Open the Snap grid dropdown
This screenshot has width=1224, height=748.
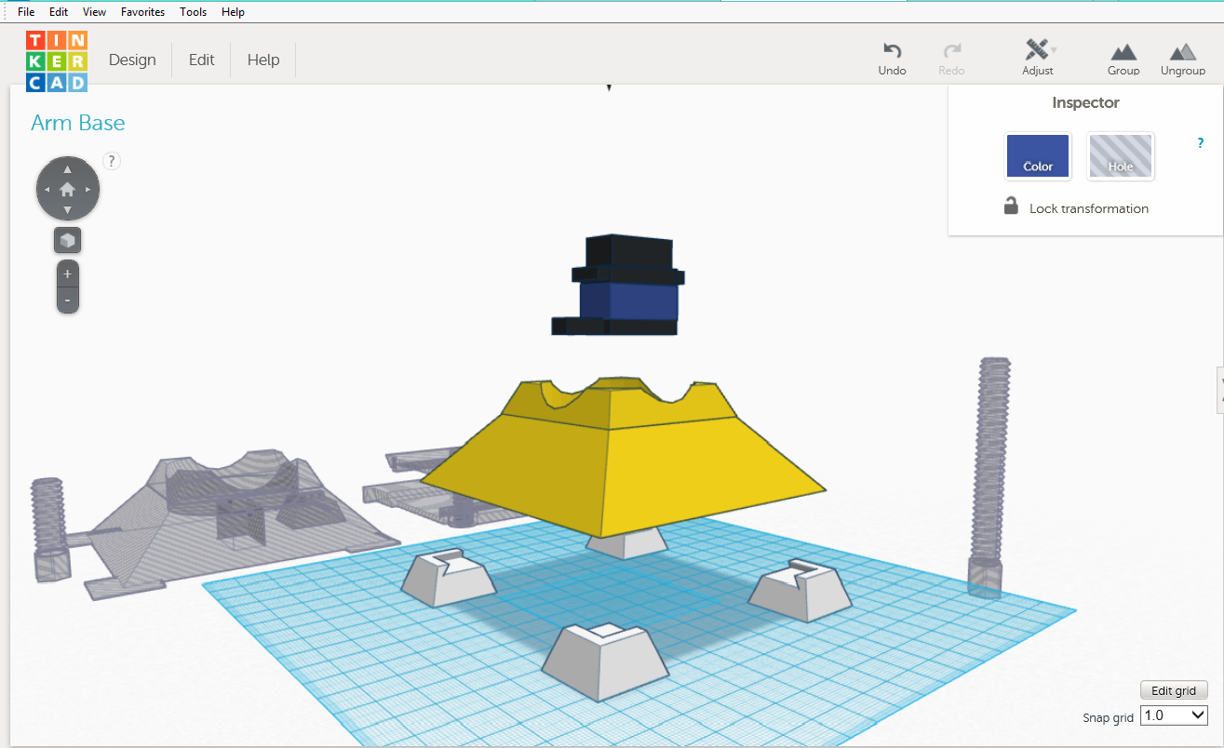coord(1174,715)
